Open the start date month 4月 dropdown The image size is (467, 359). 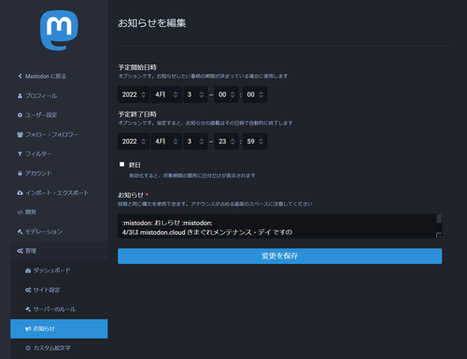click(166, 94)
